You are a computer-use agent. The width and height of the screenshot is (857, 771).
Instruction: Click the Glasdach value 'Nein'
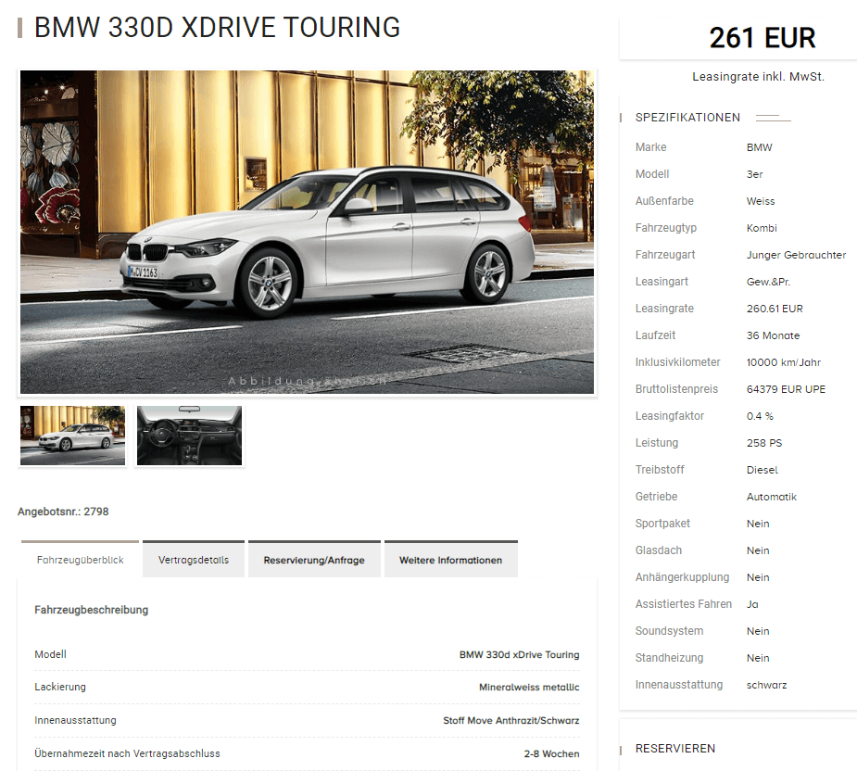tap(758, 550)
